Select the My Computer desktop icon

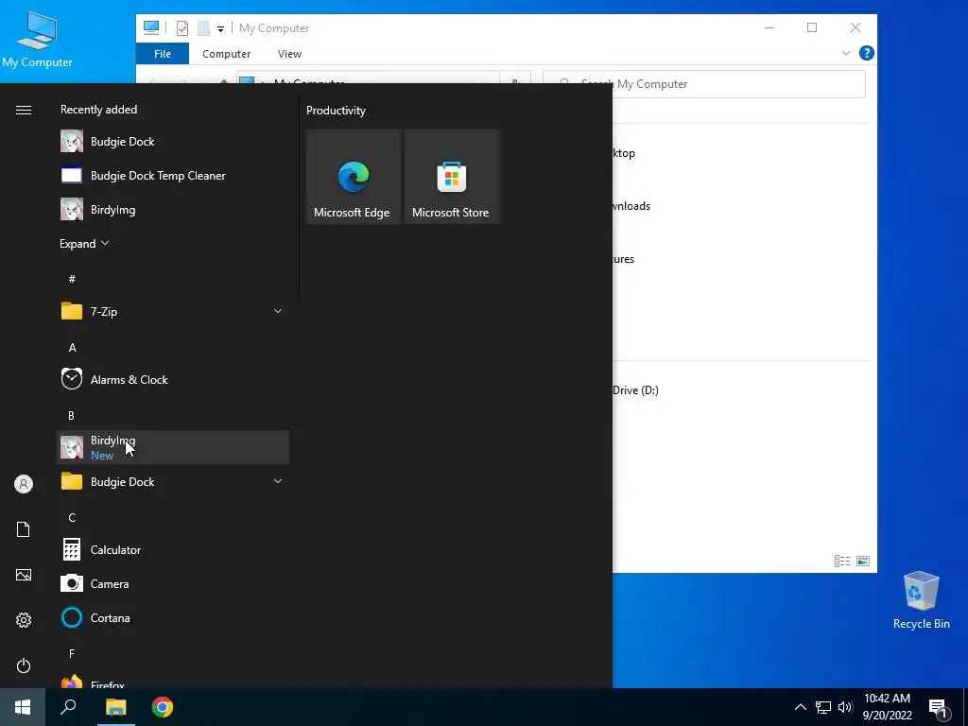tap(37, 40)
